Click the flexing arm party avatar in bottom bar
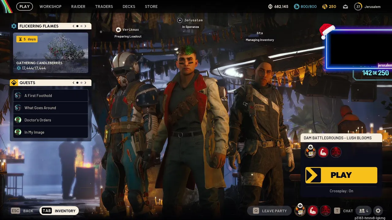Viewport: 392px width, 220px height. pos(313,211)
